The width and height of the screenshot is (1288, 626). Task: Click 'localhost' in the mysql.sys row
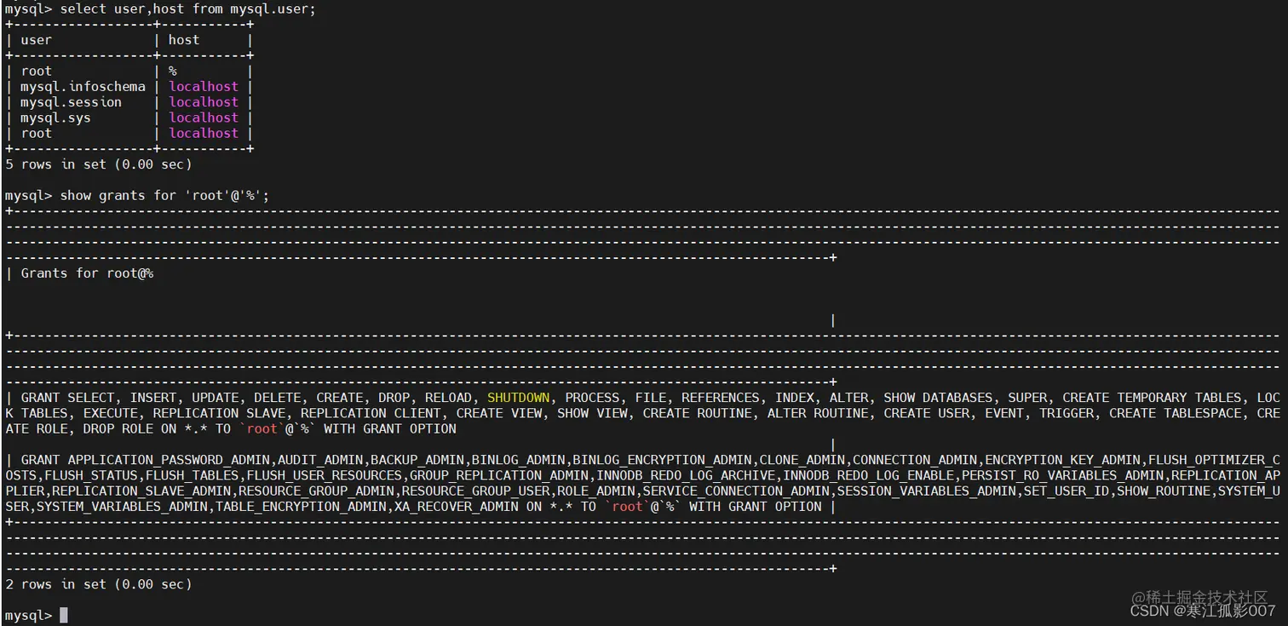click(204, 118)
